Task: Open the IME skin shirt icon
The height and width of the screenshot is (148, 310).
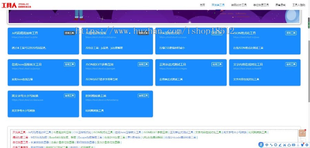Action: pos(302,145)
